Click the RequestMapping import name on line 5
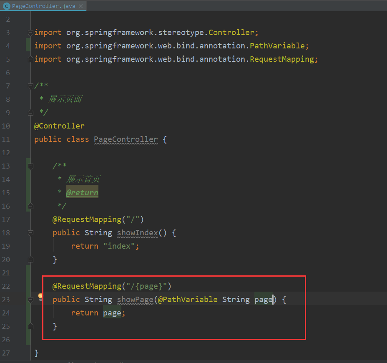 282,59
